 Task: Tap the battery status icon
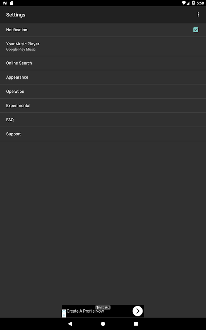click(x=194, y=3)
